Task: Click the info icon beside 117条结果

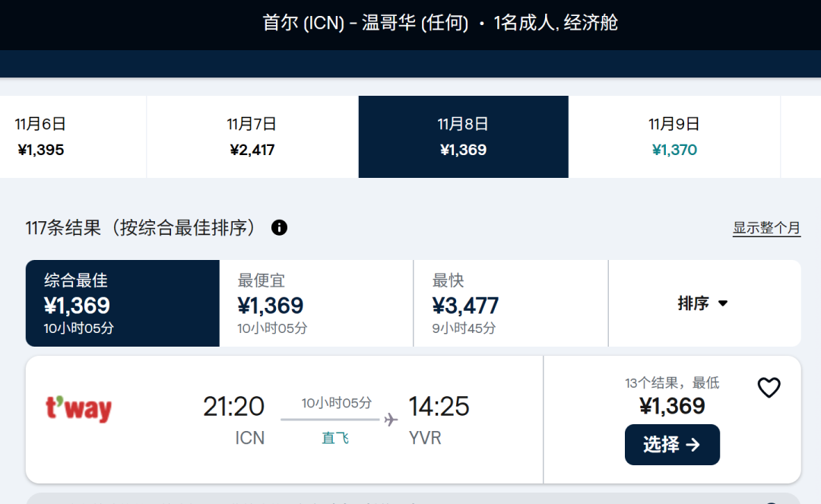Action: click(x=279, y=227)
